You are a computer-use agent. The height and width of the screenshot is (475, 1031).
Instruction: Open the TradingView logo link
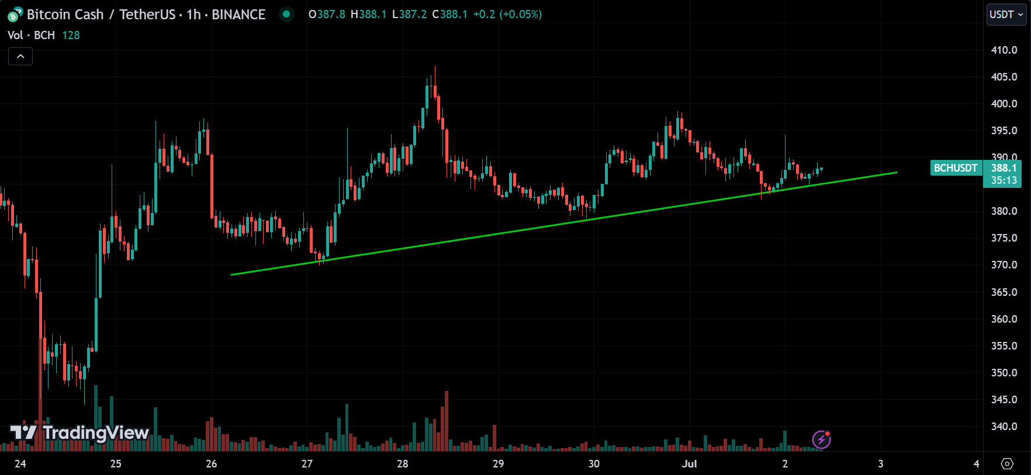pos(79,432)
